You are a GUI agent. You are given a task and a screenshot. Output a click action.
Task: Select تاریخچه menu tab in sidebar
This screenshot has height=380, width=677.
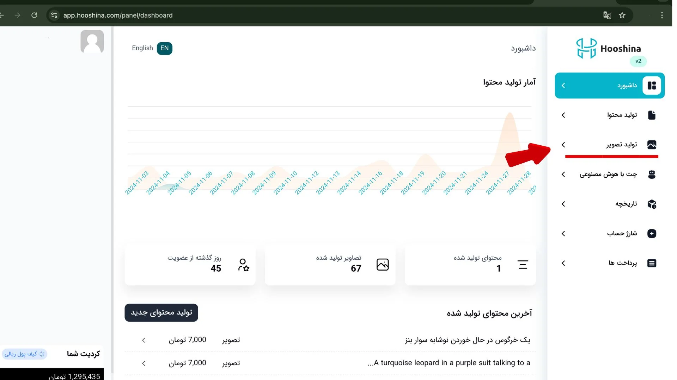coord(609,204)
